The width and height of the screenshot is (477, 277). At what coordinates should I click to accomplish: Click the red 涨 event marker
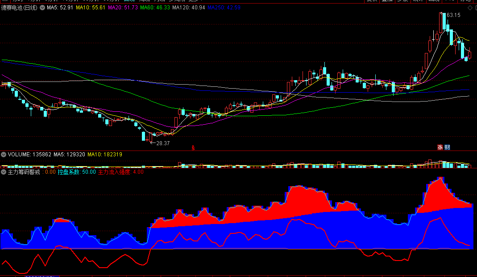pyautogui.click(x=440, y=147)
